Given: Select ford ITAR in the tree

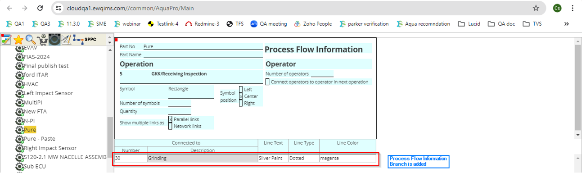Looking at the screenshot, I should pyautogui.click(x=36, y=75).
